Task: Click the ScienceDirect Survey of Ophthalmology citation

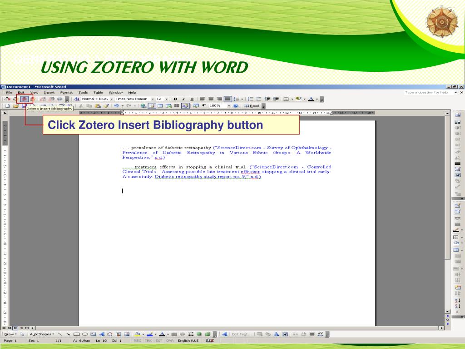Action: click(227, 153)
